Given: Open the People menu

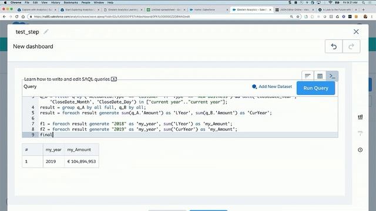Looking at the screenshot, I should point(86,2).
